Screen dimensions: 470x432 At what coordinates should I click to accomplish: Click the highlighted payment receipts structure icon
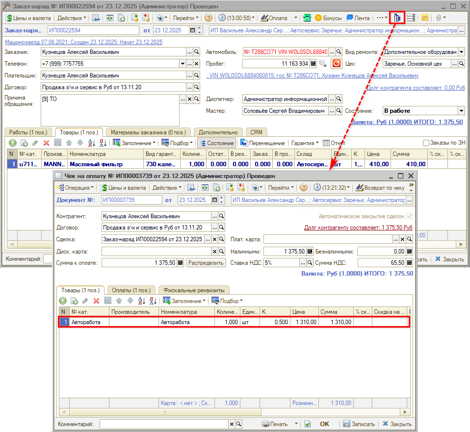point(397,18)
